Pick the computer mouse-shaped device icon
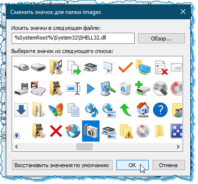 coord(21,67)
